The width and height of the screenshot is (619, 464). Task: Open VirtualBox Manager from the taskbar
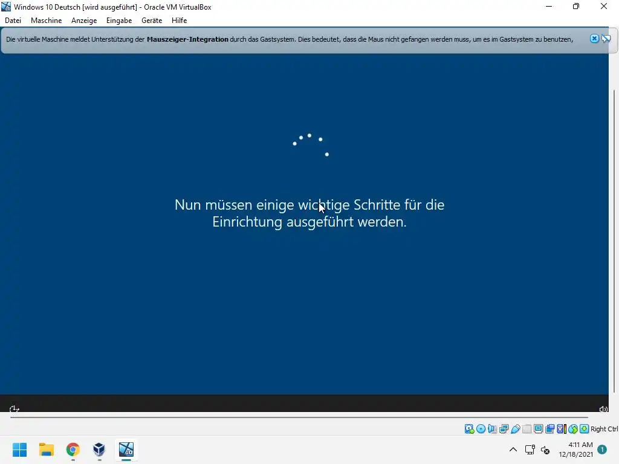tap(99, 449)
